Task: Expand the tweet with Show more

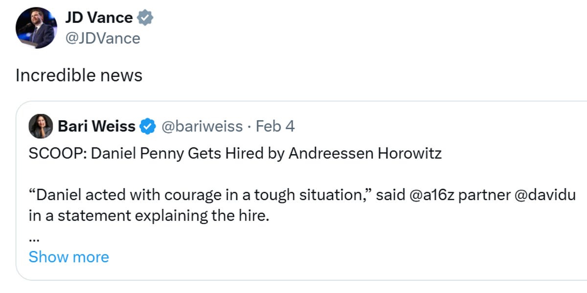Action: pos(69,257)
